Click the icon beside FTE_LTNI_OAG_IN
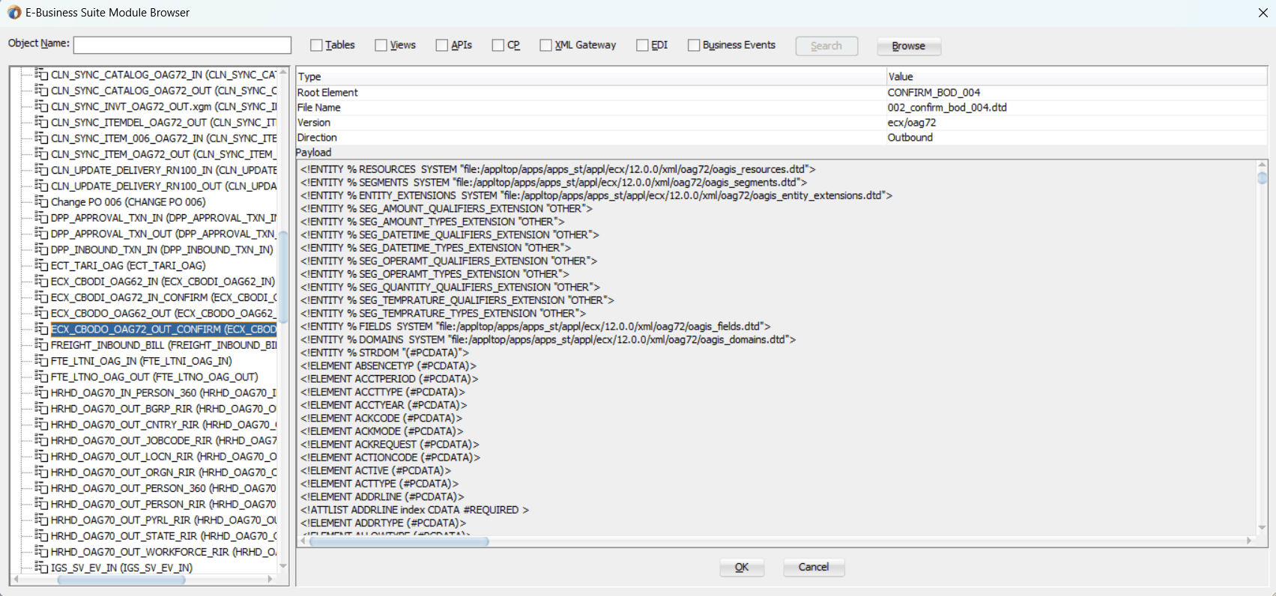 [x=42, y=361]
